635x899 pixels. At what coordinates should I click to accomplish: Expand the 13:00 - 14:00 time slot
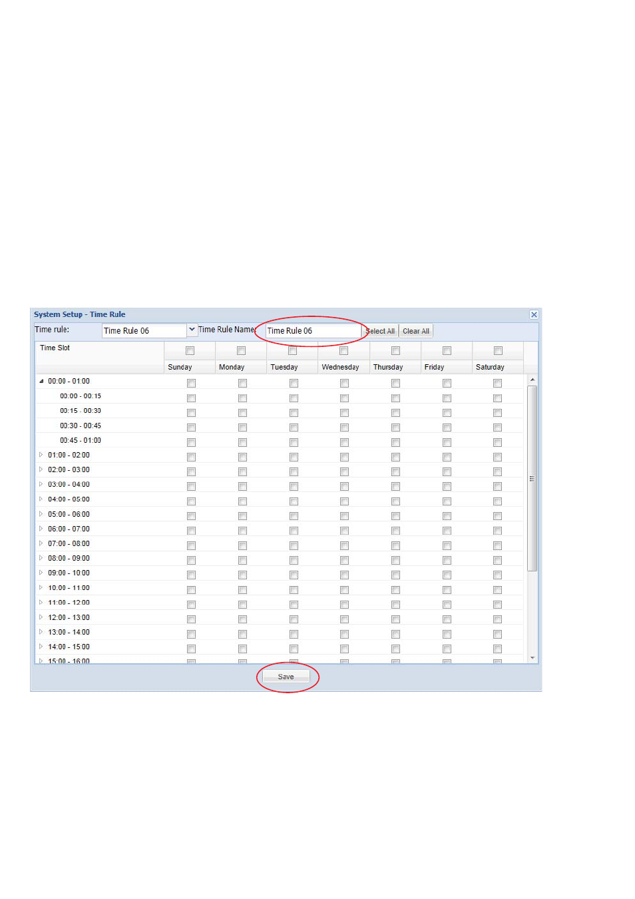pyautogui.click(x=41, y=633)
